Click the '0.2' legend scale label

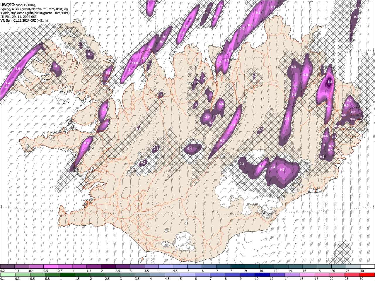[2, 271]
